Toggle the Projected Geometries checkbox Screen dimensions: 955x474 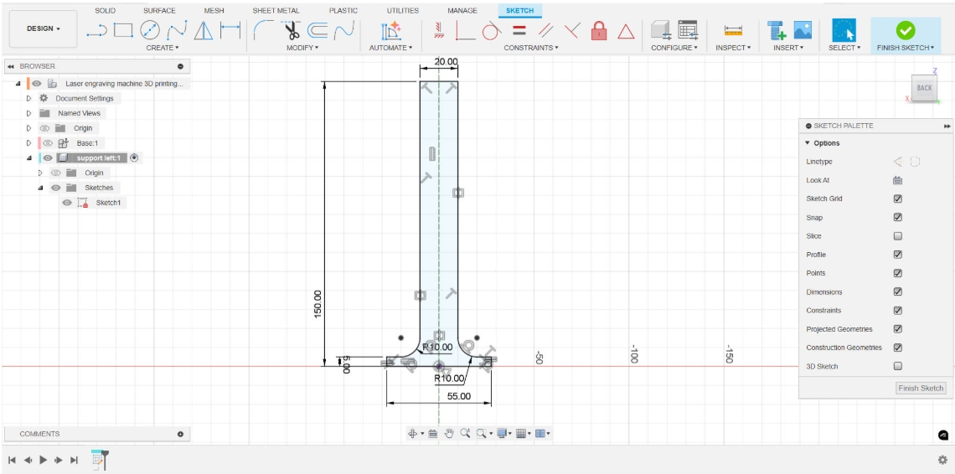point(897,329)
